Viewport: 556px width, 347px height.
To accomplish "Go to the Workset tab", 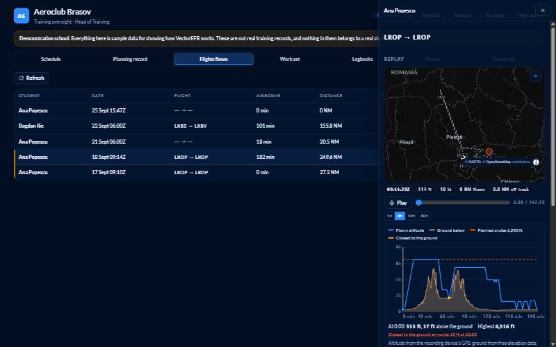I will tap(290, 59).
